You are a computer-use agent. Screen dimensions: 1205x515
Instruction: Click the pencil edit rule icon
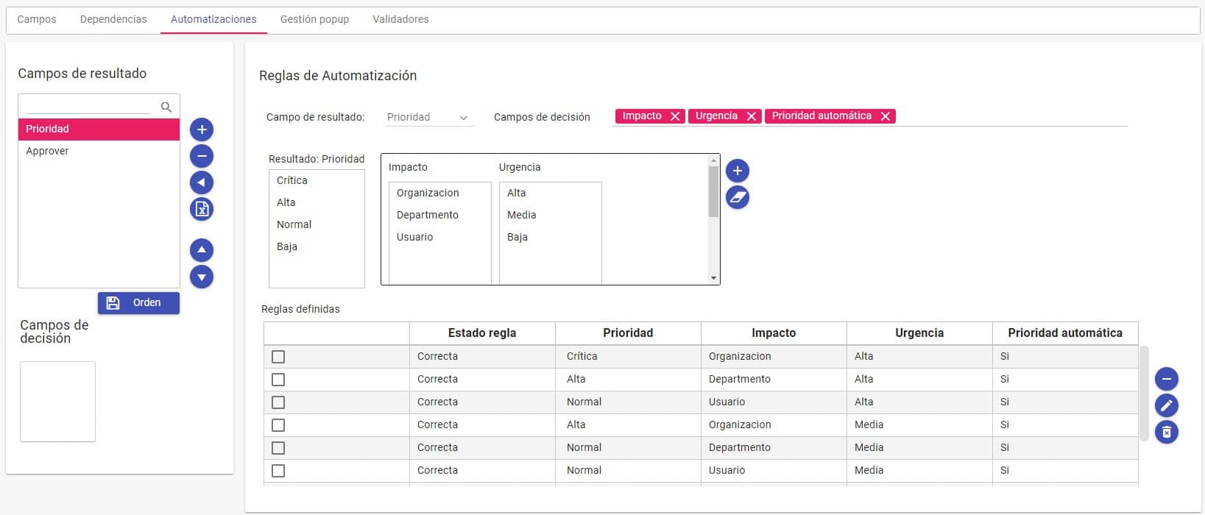(1167, 405)
